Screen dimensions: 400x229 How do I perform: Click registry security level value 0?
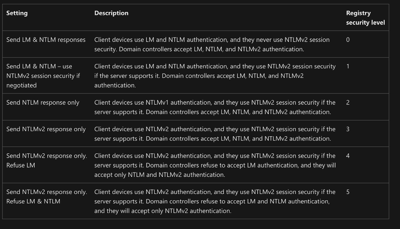(348, 40)
